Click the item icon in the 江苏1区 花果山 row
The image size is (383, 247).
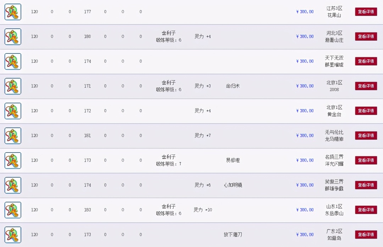13,12
